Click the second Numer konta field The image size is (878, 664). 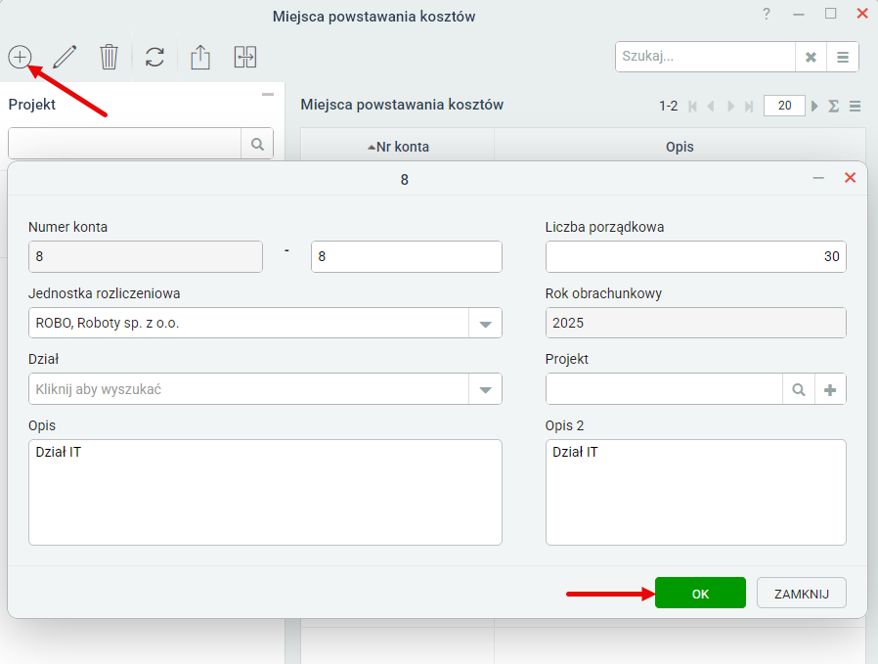407,256
